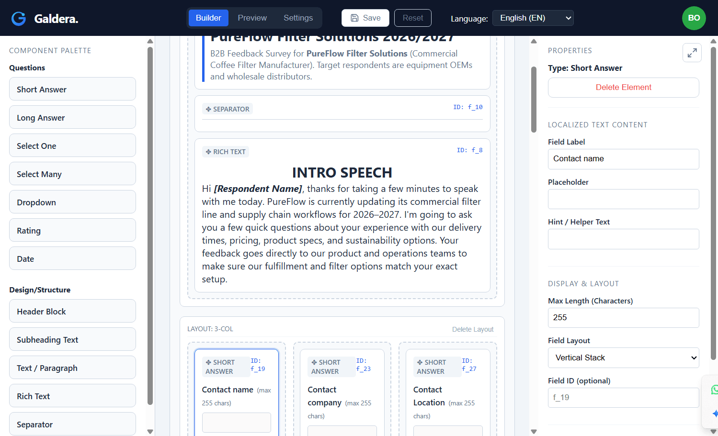This screenshot has width=718, height=436.
Task: Add a Rating component
Action: (x=72, y=230)
